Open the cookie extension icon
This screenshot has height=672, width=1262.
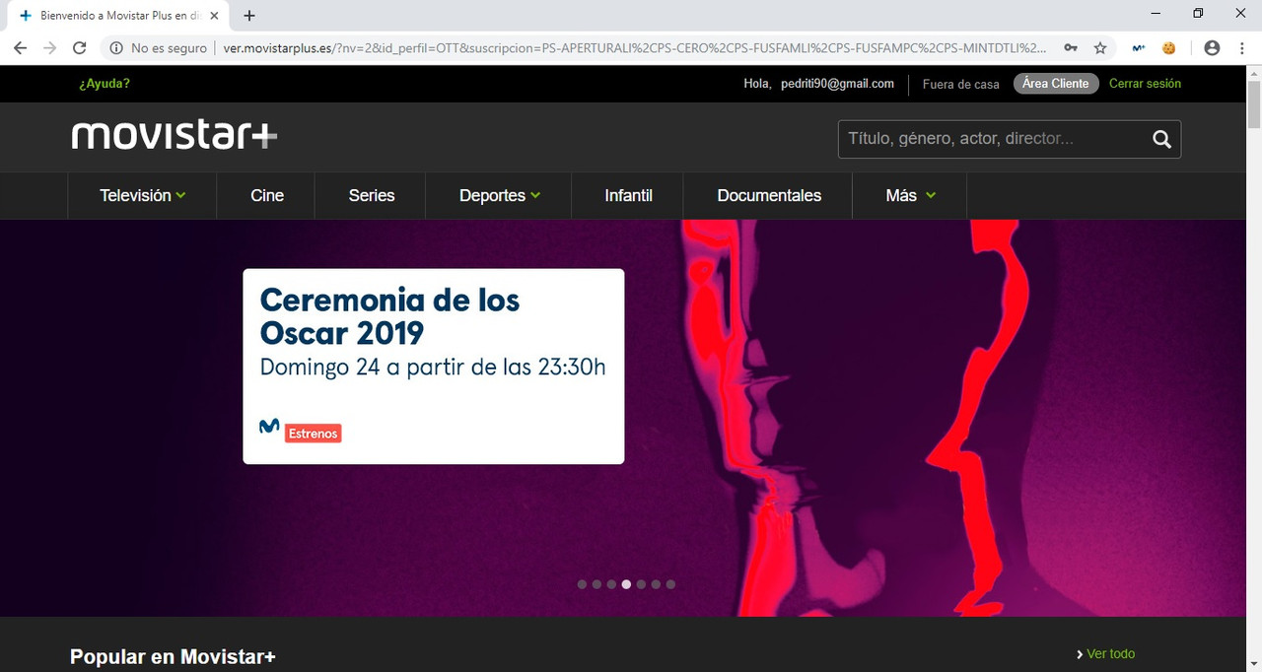point(1169,47)
